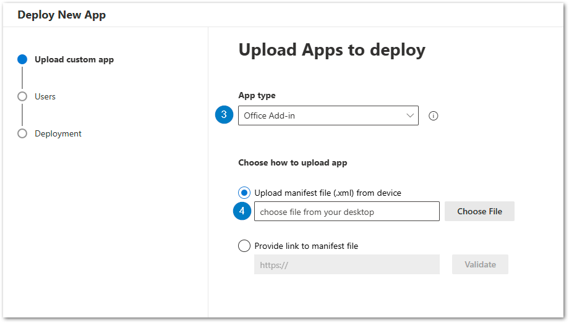This screenshot has width=569, height=323.
Task: Select Provide link to manifest file option
Action: coord(244,246)
